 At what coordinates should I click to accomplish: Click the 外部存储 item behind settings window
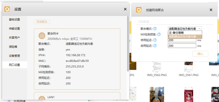[19, 101]
